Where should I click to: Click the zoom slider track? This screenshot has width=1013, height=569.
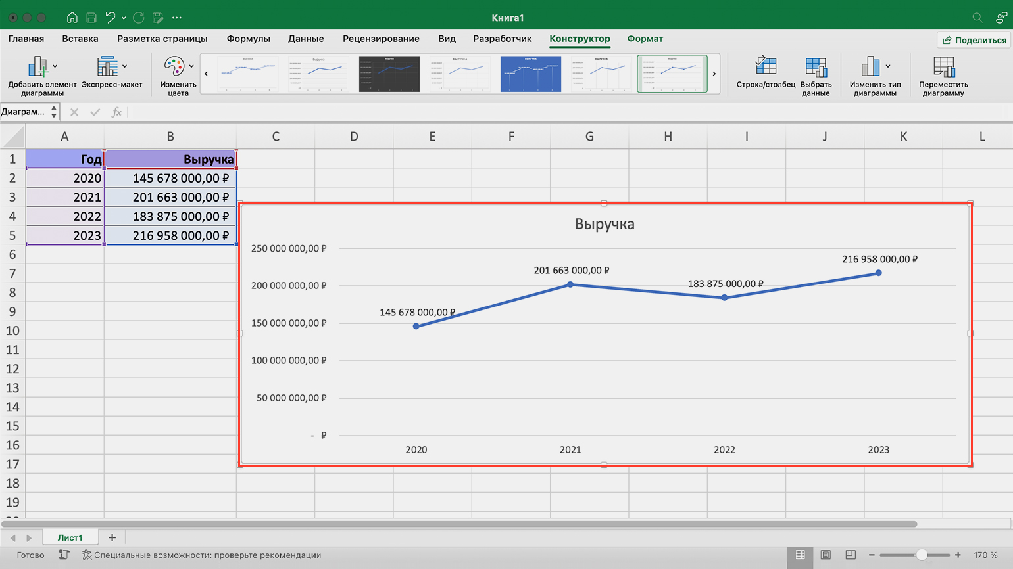pos(914,555)
